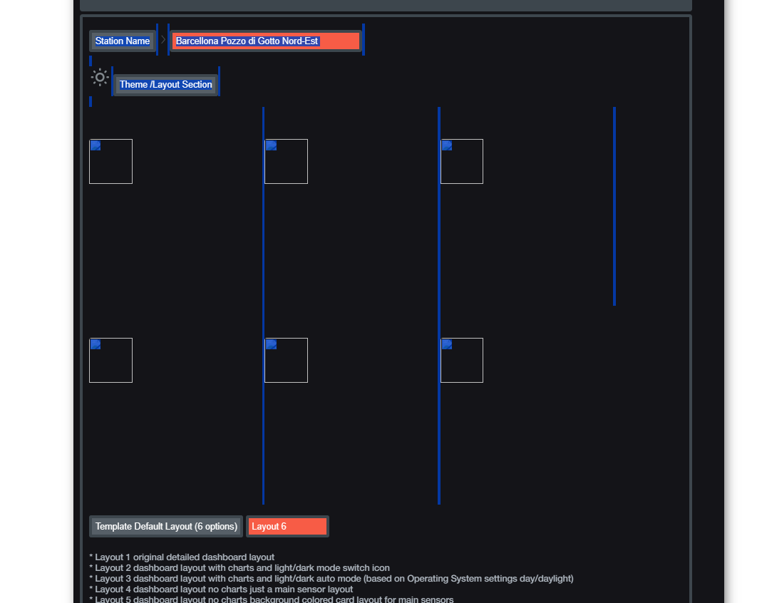Open top-row right layout preview image
Viewport: 757px width, 603px height.
[462, 161]
